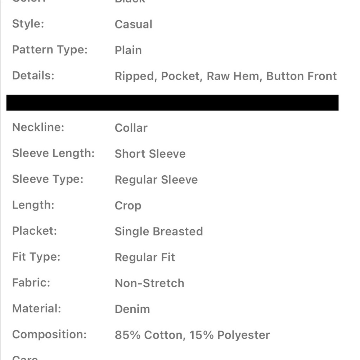
Task: Click the "Composition:" label
Action: pyautogui.click(x=49, y=335)
